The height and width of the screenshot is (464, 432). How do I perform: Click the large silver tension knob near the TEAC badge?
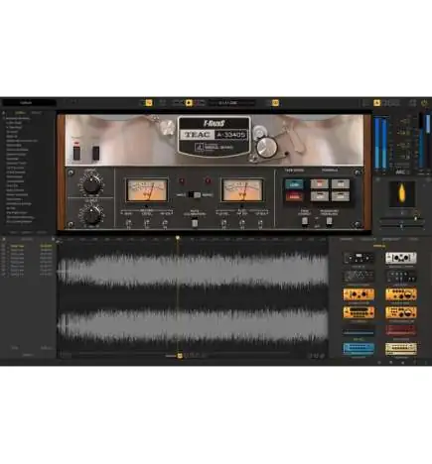(x=267, y=147)
